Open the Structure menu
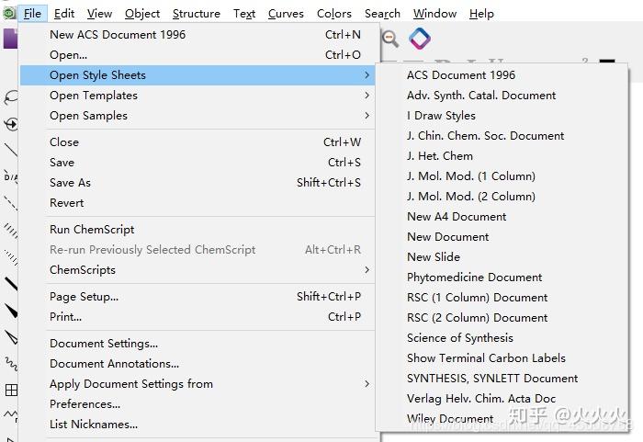 [x=196, y=14]
